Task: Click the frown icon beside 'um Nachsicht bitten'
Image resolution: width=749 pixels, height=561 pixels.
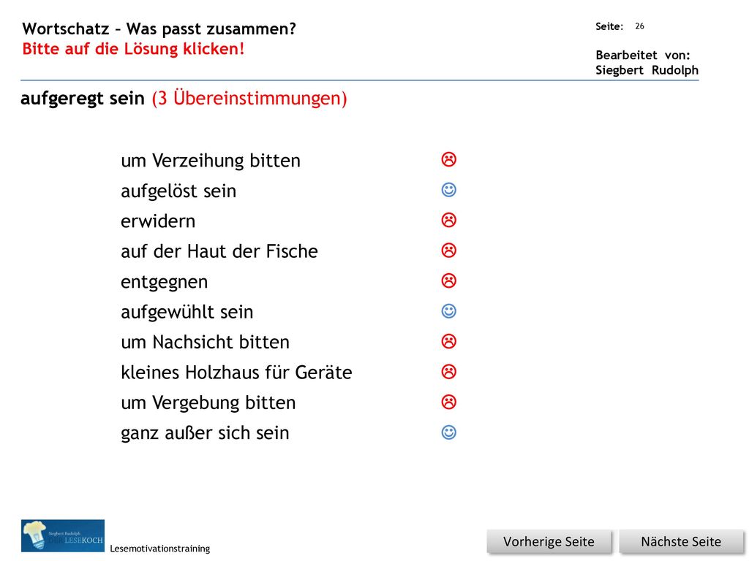Action: pos(448,341)
